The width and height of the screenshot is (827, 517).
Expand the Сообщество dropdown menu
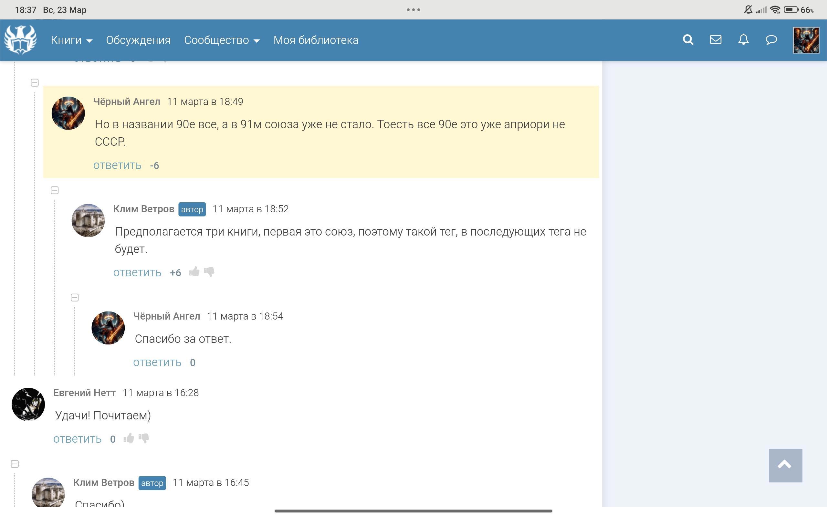click(221, 40)
